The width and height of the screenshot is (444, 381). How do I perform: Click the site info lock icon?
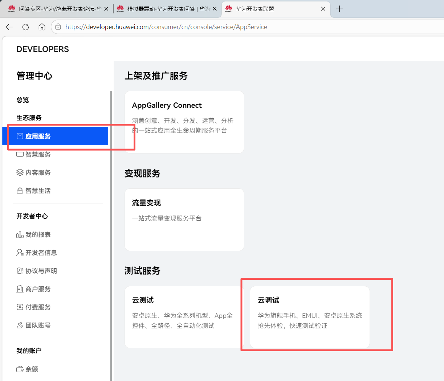[x=58, y=27]
